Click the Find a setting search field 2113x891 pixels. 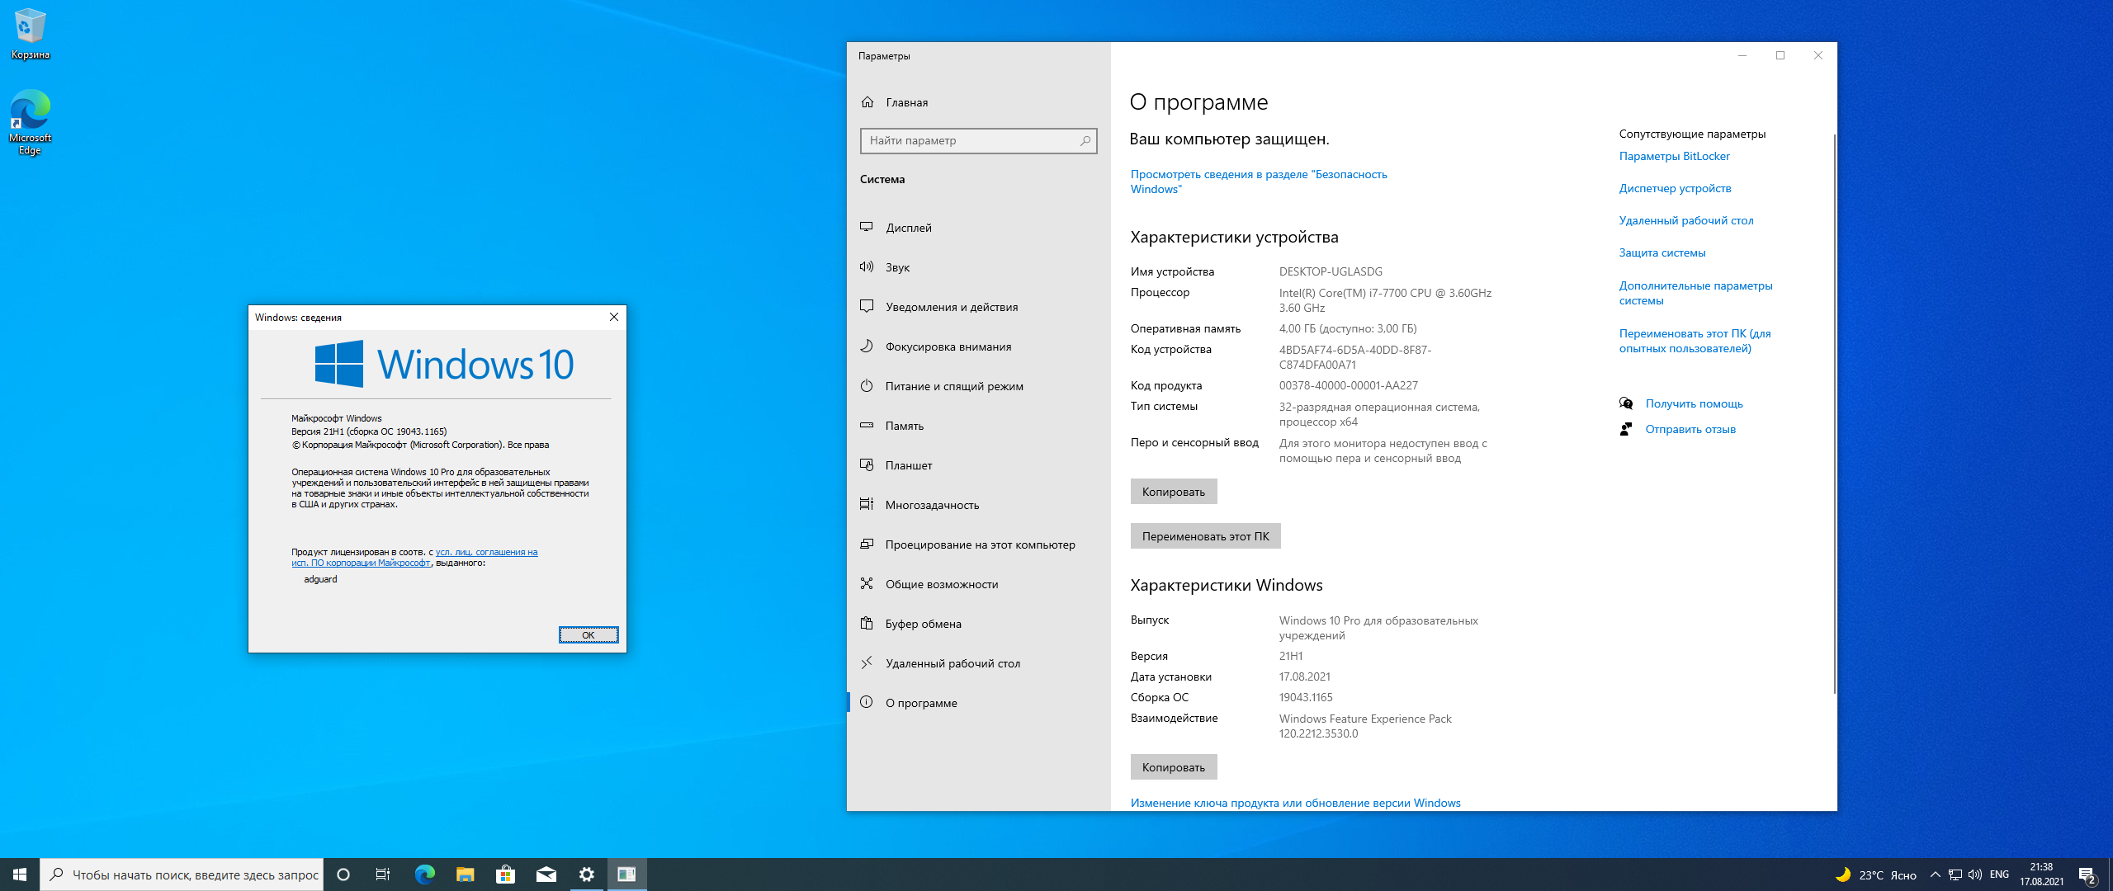(x=972, y=141)
